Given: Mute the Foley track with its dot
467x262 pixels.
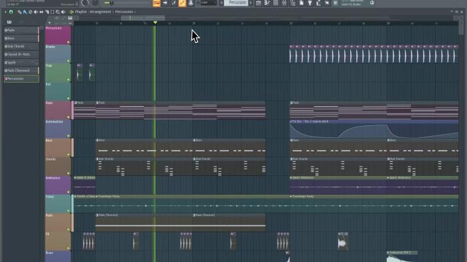Looking at the screenshot, I should click(x=68, y=211).
